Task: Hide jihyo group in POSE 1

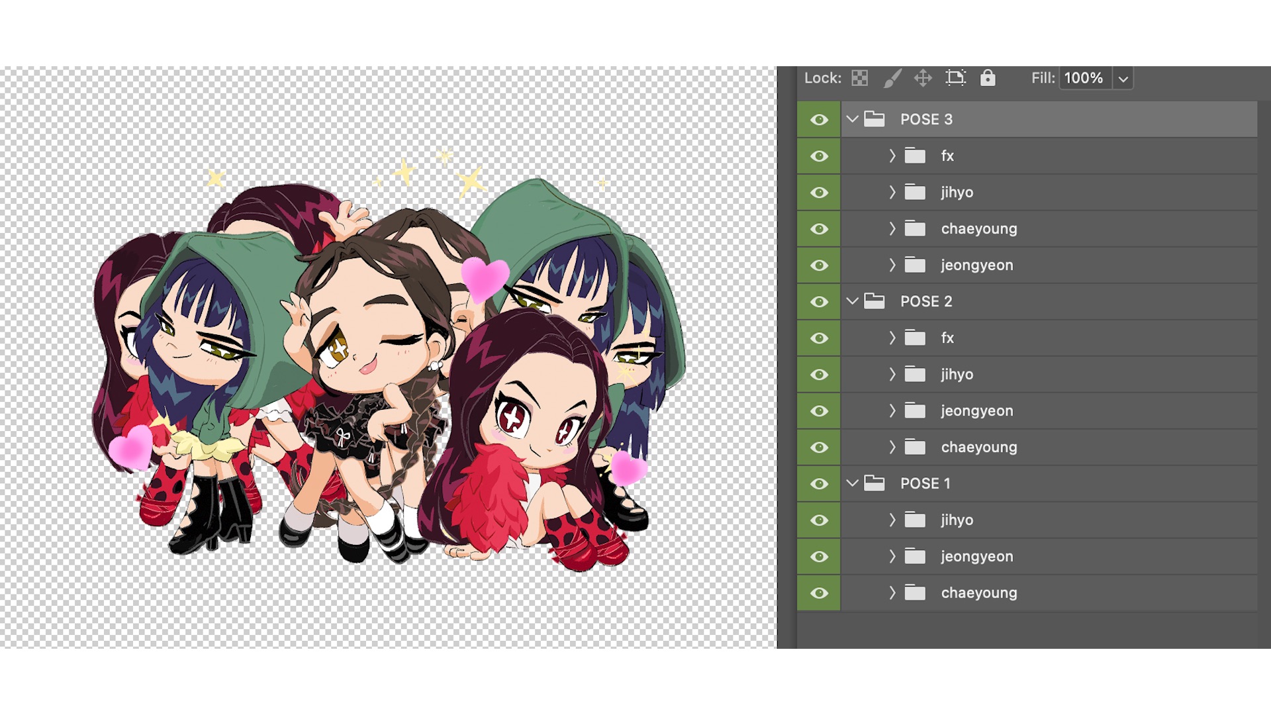Action: pos(819,520)
